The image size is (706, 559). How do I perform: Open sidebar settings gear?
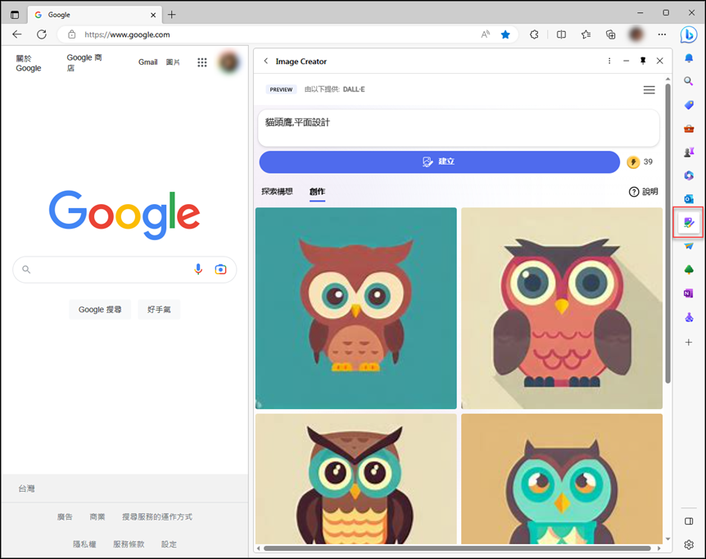point(689,544)
